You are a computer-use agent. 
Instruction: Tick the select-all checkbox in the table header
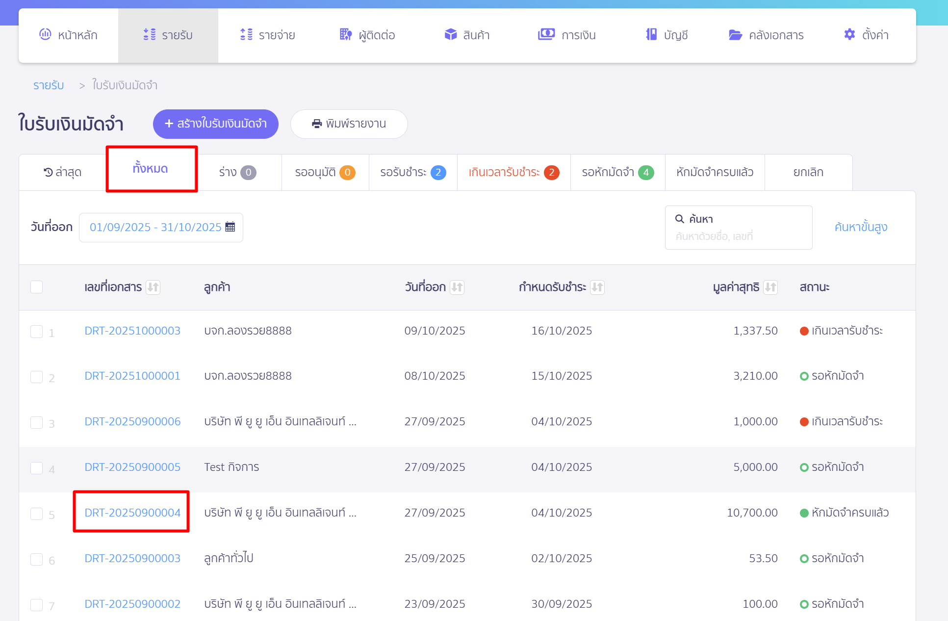37,287
